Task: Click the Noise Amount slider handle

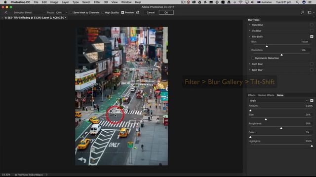Action: (x=250, y=110)
